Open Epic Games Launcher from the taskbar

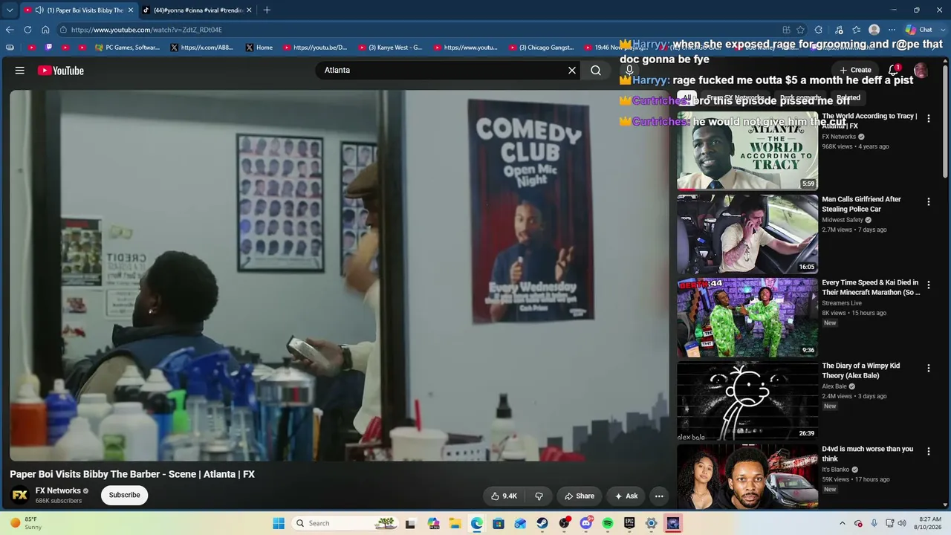click(629, 523)
